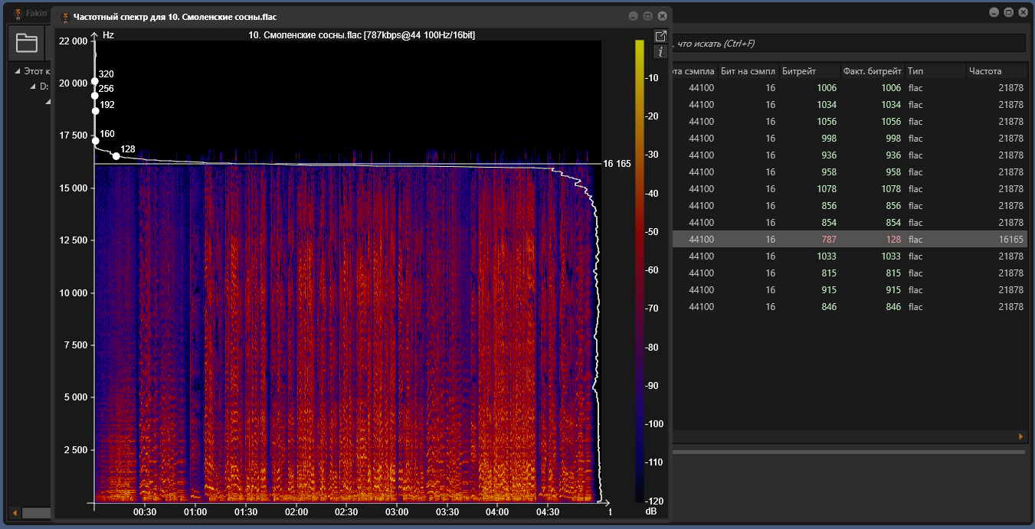
Task: Click the open folder icon in toolbar
Action: click(27, 43)
